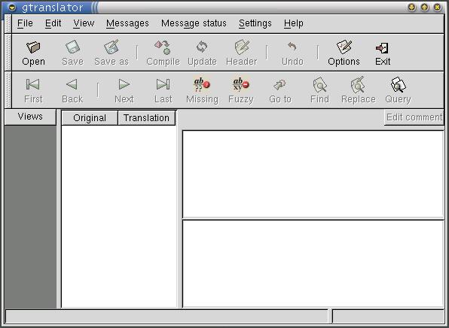Screen dimensions: 449x328
Task: Click the Views sidebar header
Action: (30, 117)
